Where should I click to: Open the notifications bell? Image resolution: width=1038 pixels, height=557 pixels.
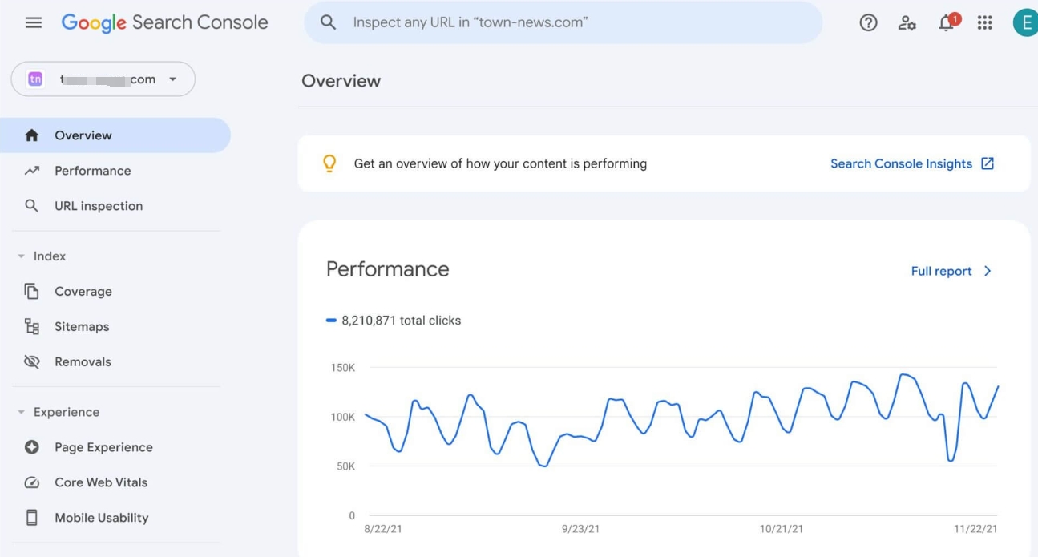[947, 22]
